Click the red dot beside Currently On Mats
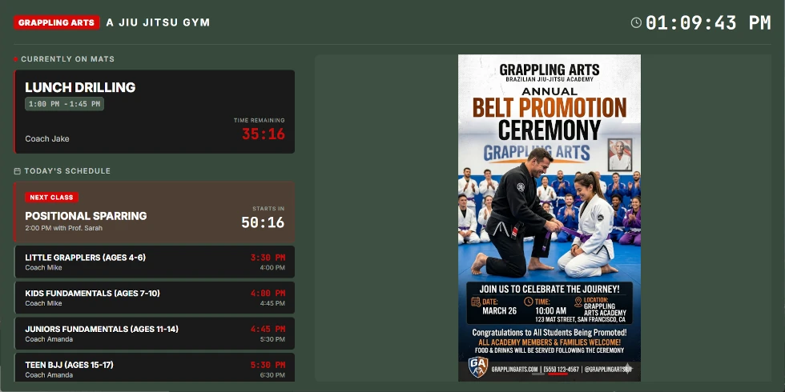Viewport: 785px width, 392px height. click(16, 59)
